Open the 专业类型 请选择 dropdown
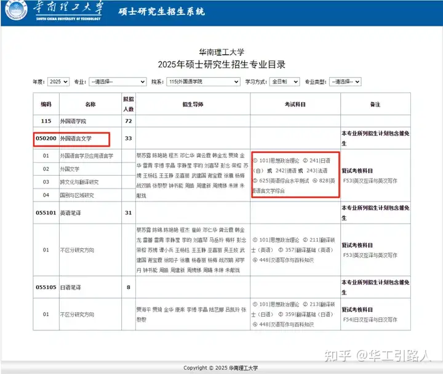The width and height of the screenshot is (443, 374). tap(345, 82)
